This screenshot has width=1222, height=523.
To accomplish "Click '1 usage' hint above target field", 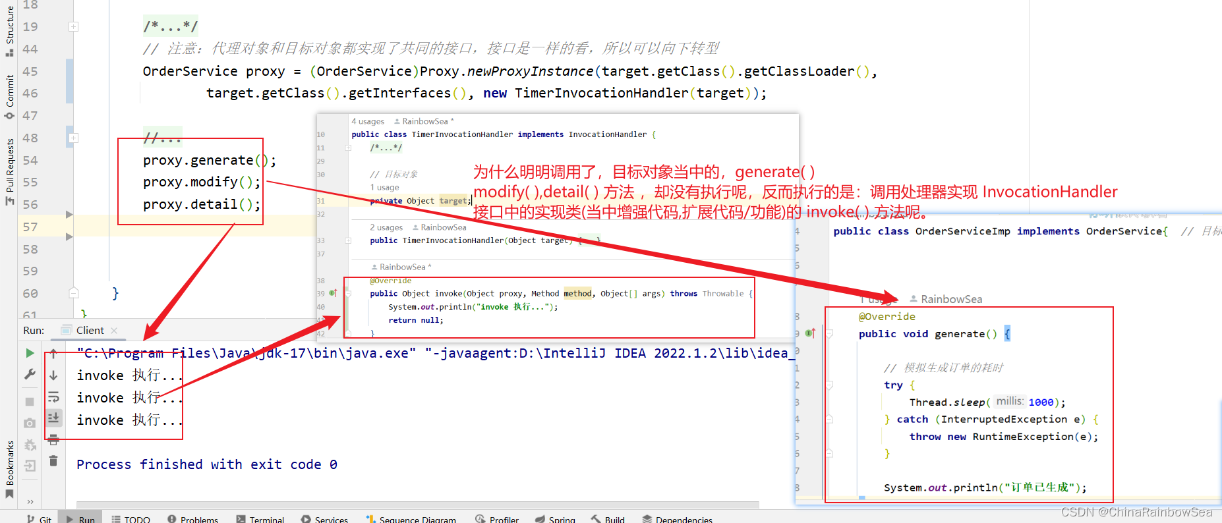I will [x=384, y=187].
